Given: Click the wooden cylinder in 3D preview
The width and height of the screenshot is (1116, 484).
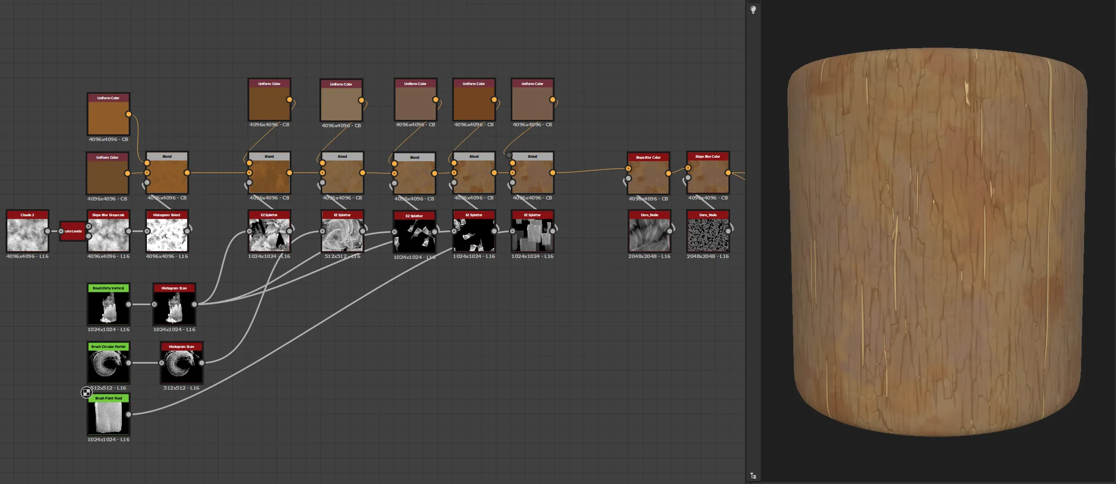Looking at the screenshot, I should coord(937,242).
